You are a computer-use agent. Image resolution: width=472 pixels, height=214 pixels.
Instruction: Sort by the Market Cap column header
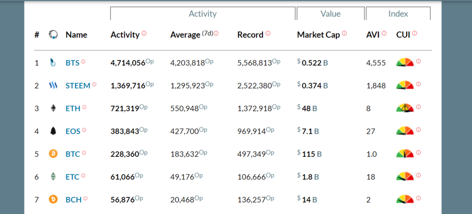tap(319, 35)
